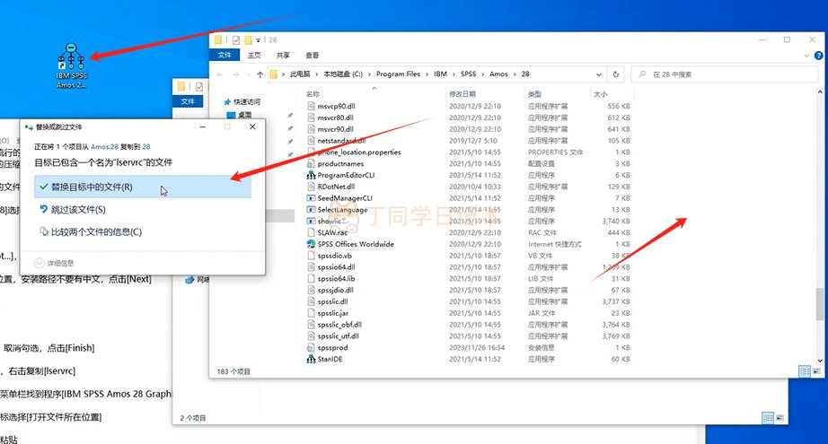
Task: Go forward in Explorer navigation
Action: point(235,74)
